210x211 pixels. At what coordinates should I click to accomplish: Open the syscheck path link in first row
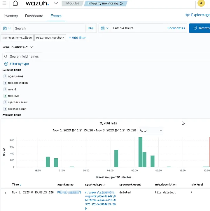click(100, 200)
